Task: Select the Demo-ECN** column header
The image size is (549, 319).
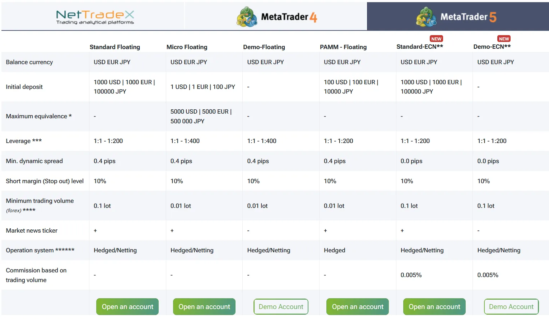Action: click(492, 47)
